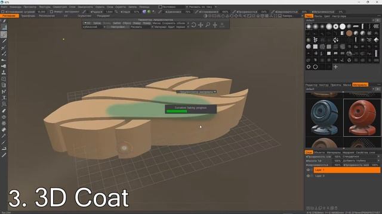
Task: Switch to the Материалы tab in layers panel
Action: (x=334, y=152)
